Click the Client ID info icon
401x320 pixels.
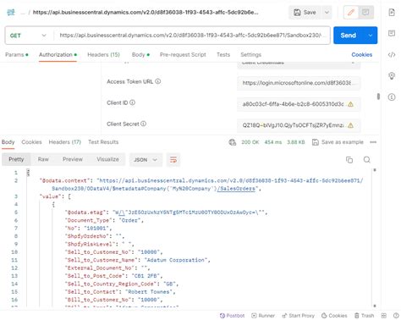point(132,102)
